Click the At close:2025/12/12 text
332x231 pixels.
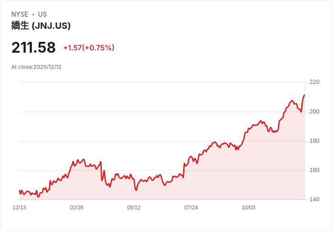[x=37, y=67]
